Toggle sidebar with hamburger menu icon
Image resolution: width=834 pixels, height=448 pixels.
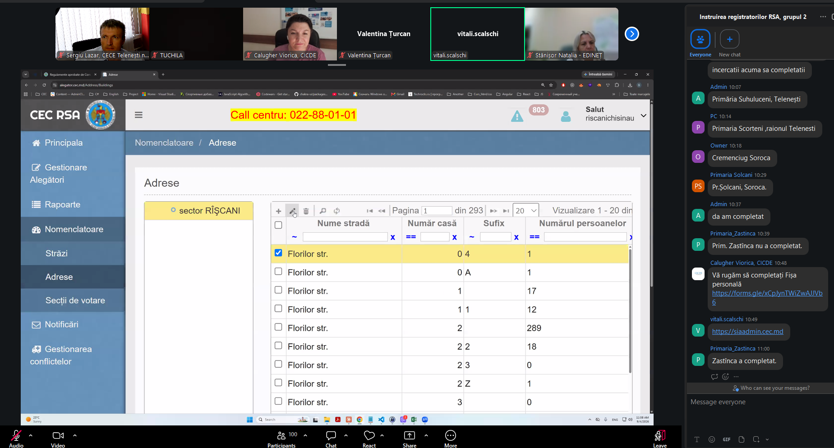point(138,115)
